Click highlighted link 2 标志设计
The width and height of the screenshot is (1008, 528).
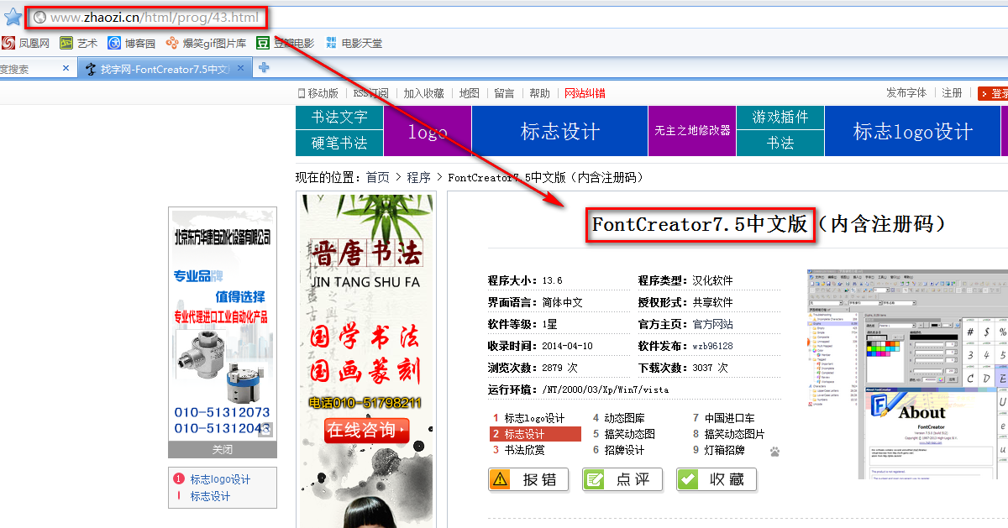pos(535,434)
